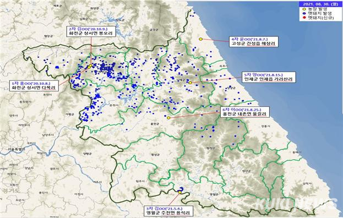Click the 서울특별시 map label
Screen dimensions: 343x218
(16, 149)
